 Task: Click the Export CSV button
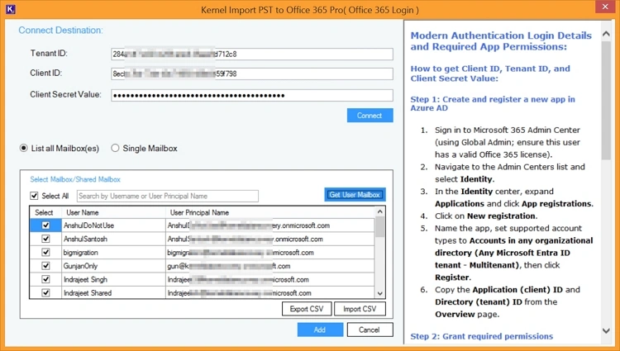pos(307,309)
